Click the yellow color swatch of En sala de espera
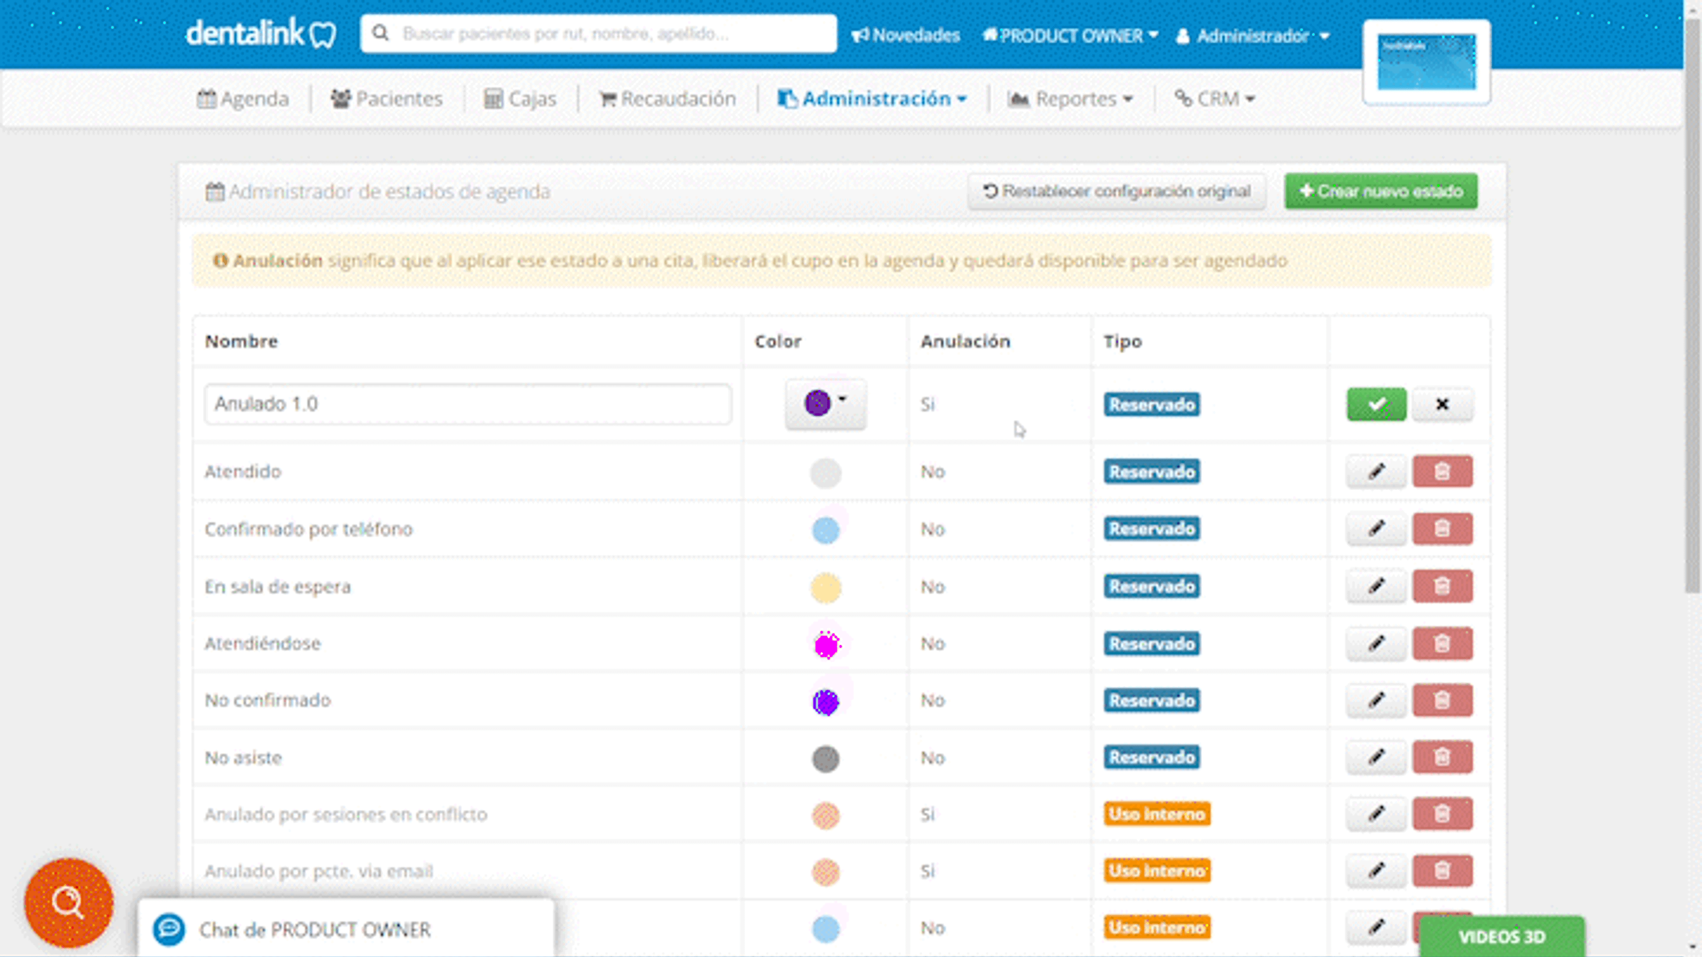Image resolution: width=1702 pixels, height=957 pixels. [826, 588]
